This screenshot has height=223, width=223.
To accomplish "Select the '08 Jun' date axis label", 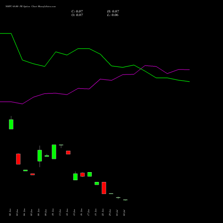I will [38, 212].
